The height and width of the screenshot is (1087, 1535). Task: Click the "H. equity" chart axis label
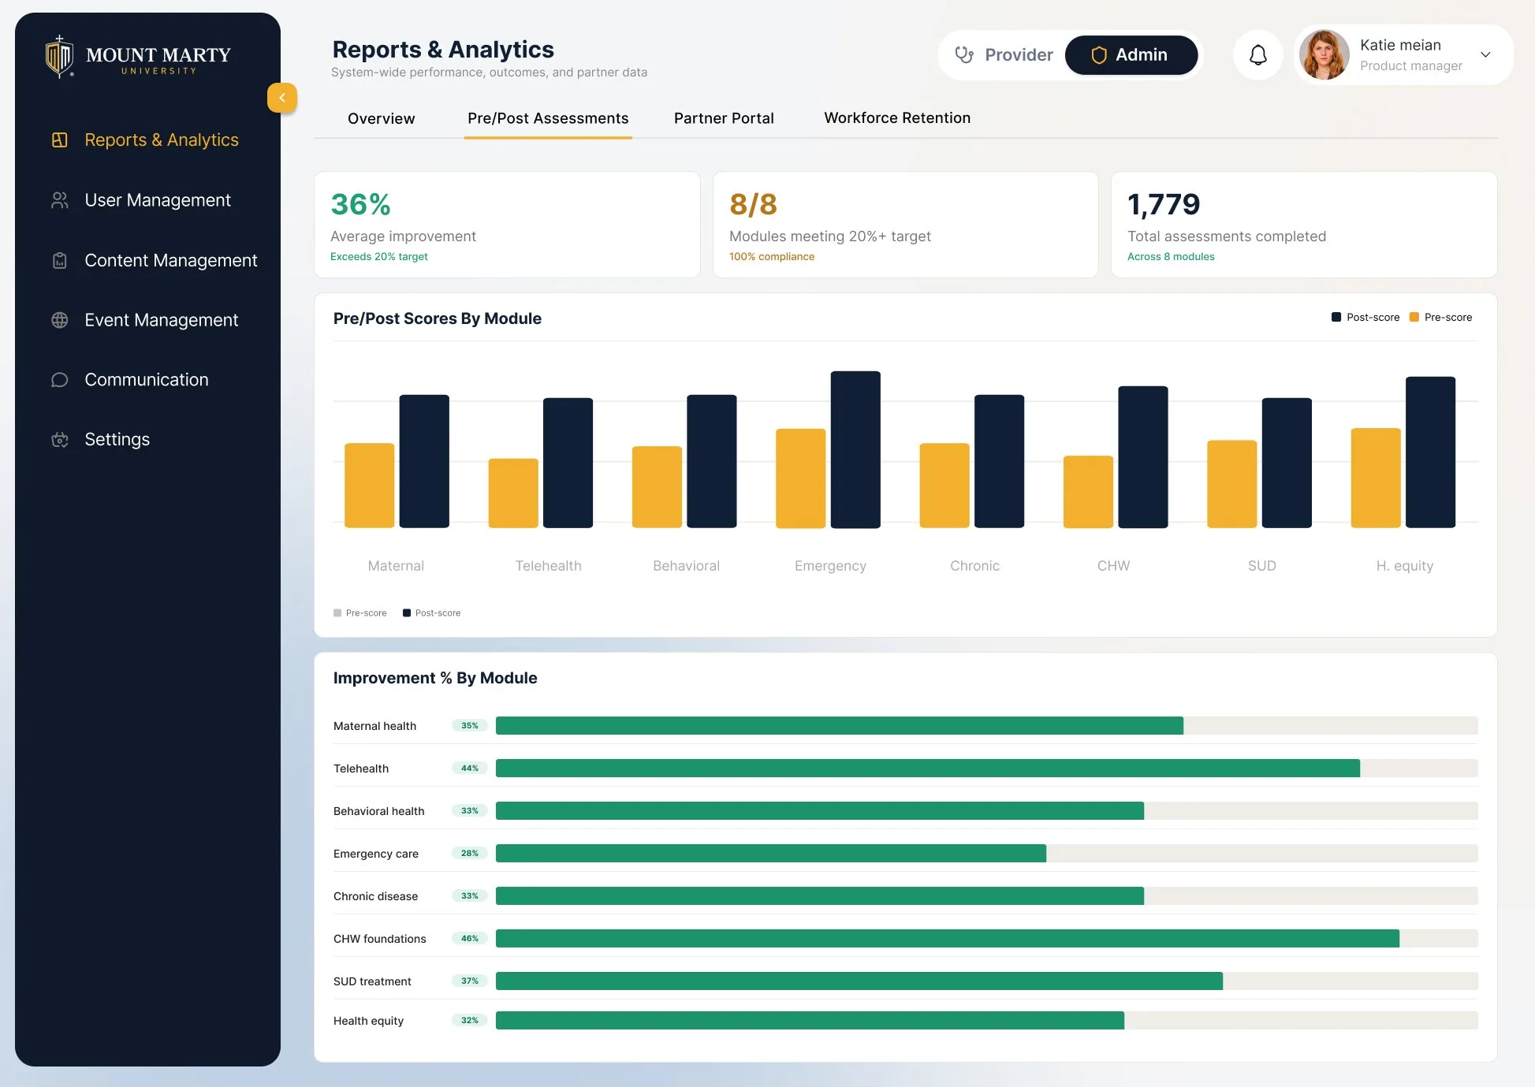point(1405,566)
